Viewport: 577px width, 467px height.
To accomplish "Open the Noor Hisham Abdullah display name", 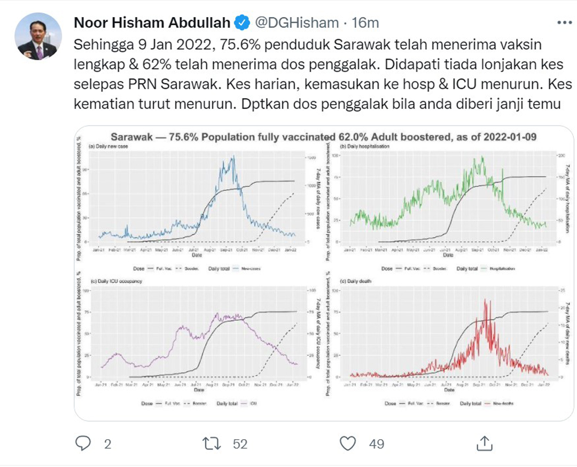I will 152,23.
